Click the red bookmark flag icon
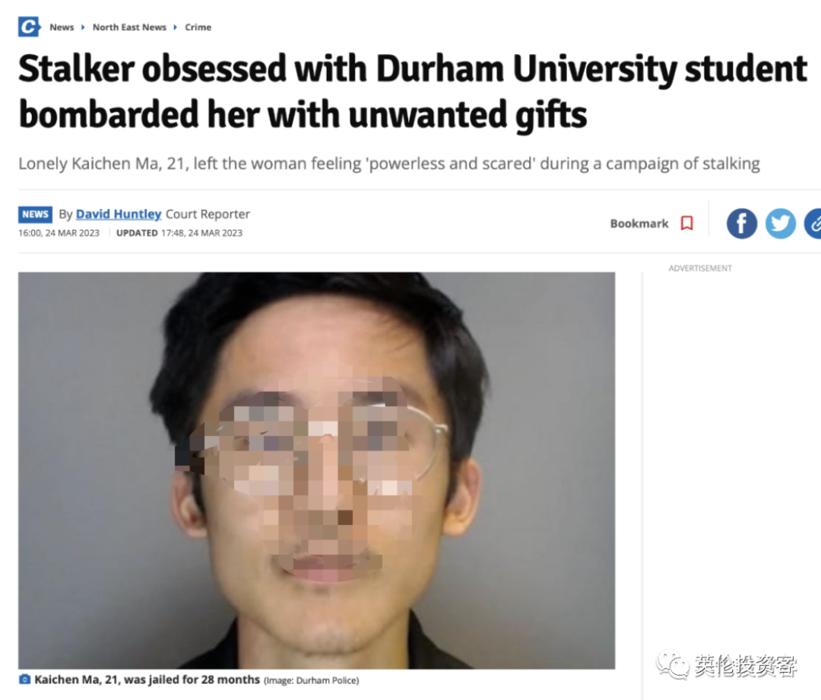The image size is (821, 700). [x=687, y=223]
